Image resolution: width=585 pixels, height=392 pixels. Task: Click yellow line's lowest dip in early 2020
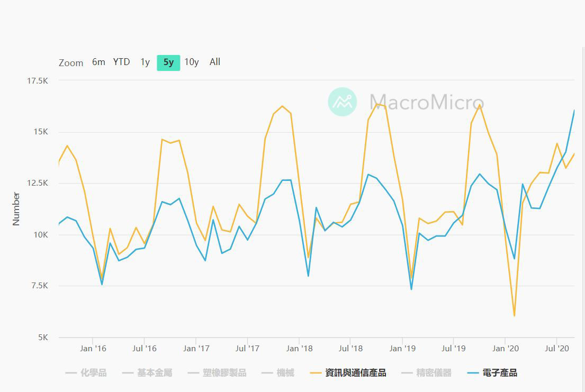[x=514, y=316]
